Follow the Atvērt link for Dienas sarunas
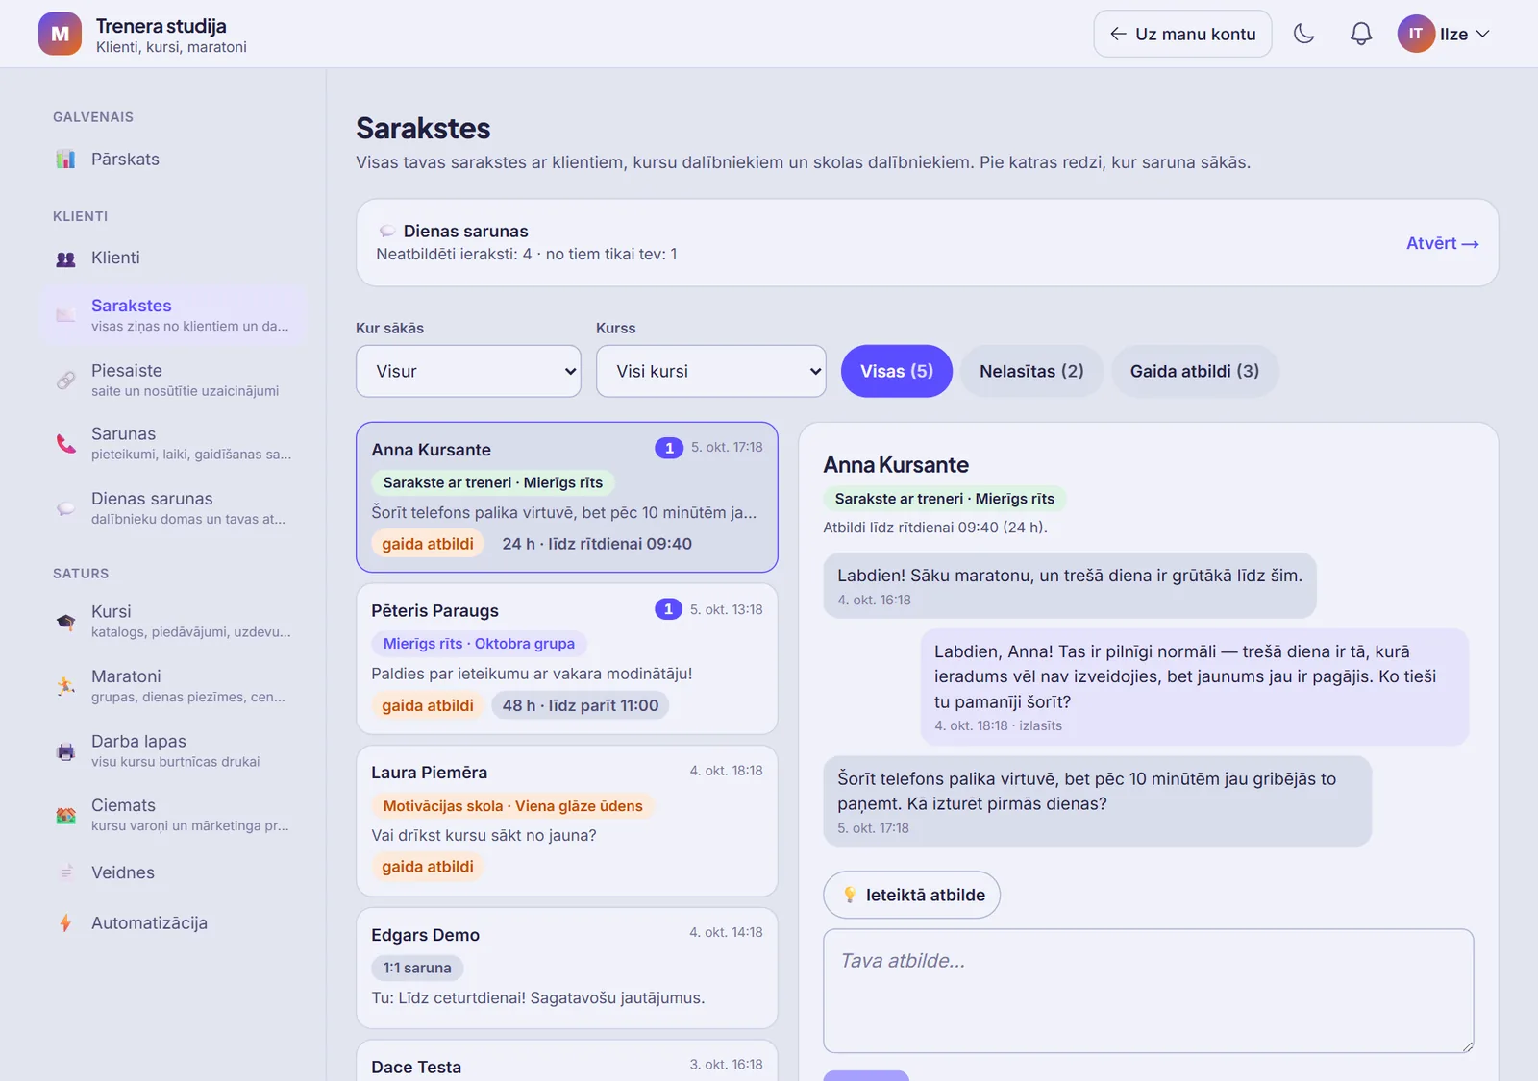This screenshot has height=1081, width=1538. point(1442,243)
